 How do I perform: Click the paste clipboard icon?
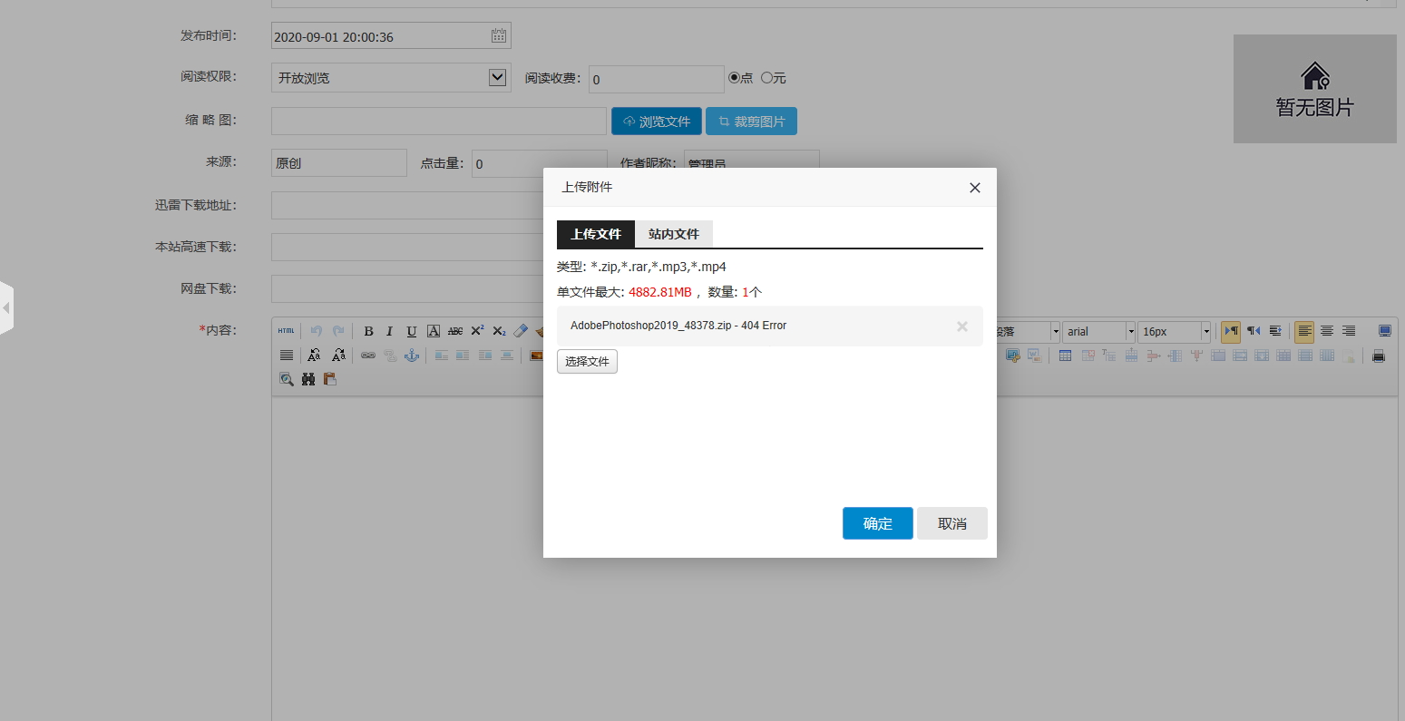330,379
